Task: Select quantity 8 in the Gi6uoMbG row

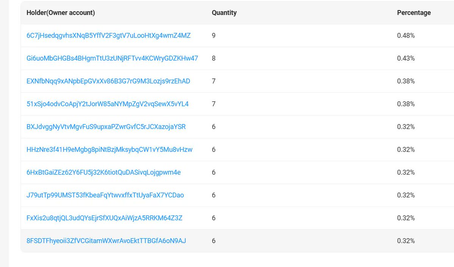Action: 214,58
